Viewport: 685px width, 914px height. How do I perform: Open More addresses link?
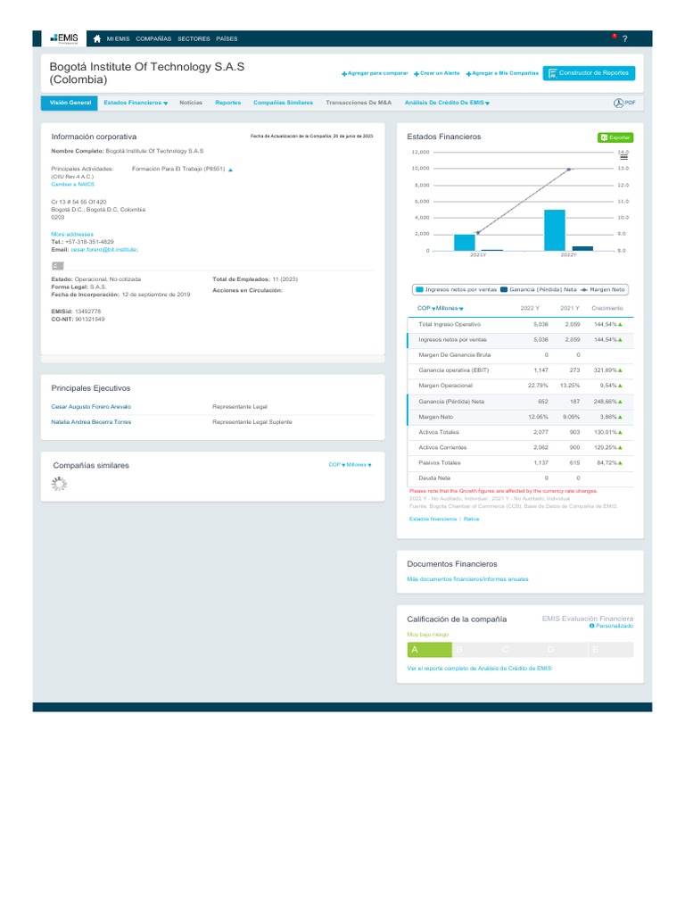click(72, 235)
